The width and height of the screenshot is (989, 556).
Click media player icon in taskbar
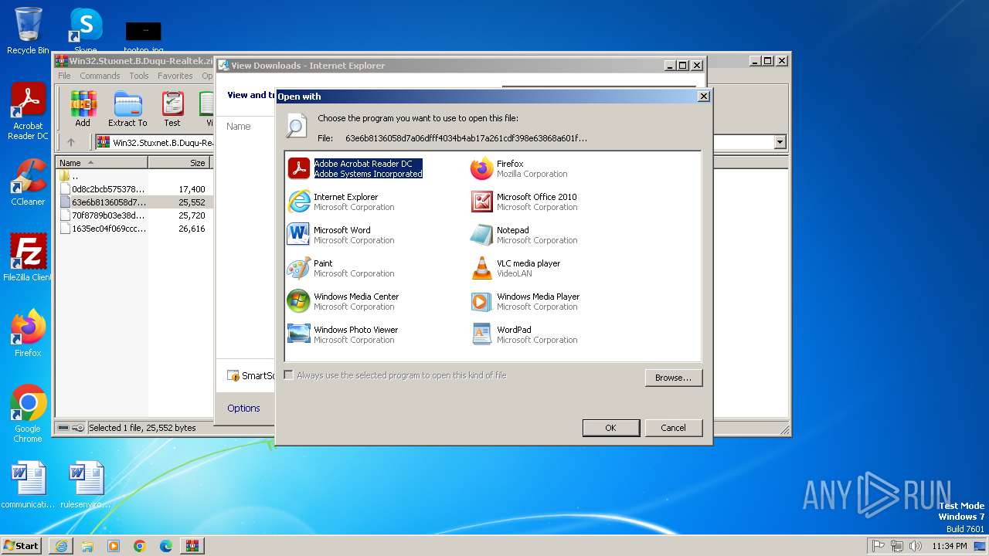click(114, 546)
